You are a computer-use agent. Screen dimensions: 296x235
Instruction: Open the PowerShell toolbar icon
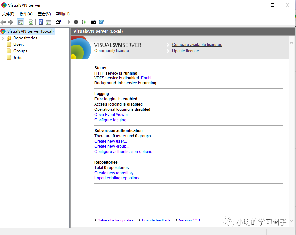(x=101, y=22)
